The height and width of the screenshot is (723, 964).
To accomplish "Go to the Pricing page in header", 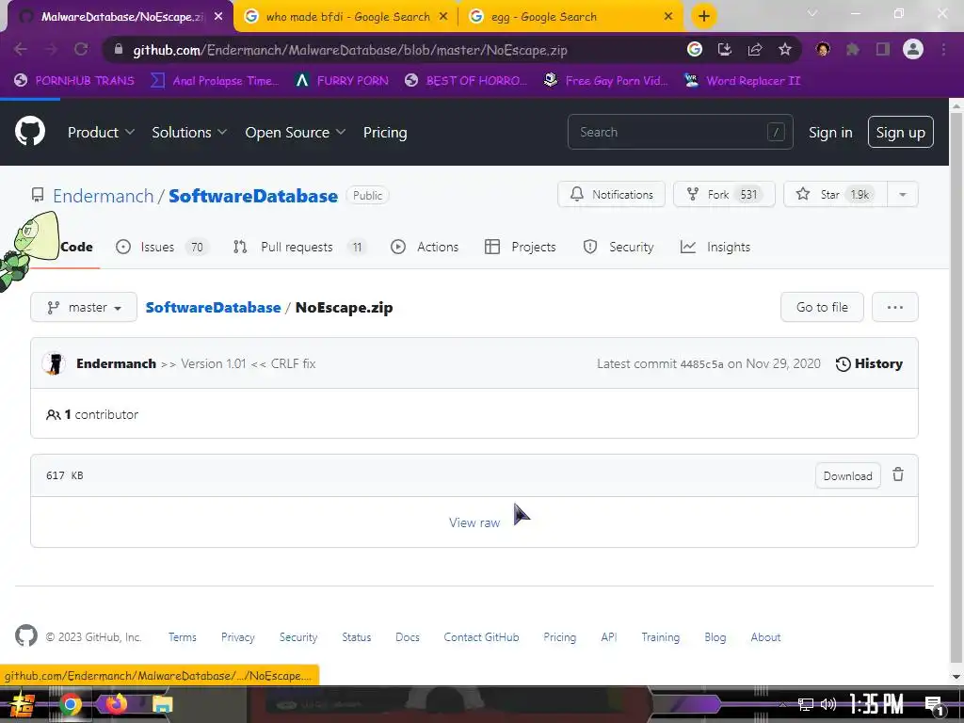I will coord(385,132).
